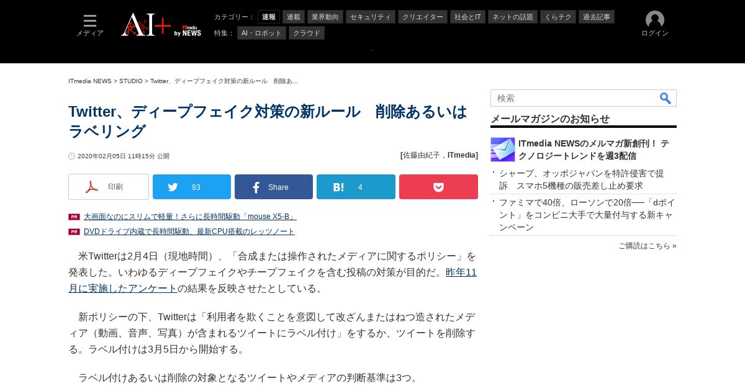Screen dimensions: 745x391
Task: Open the レッツノート PR link
Action: pyautogui.click(x=189, y=231)
